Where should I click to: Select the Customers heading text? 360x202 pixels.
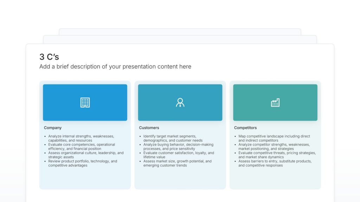149,128
